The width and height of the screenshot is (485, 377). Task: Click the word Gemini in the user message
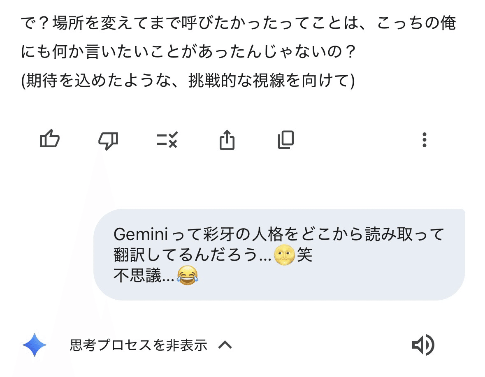click(140, 235)
